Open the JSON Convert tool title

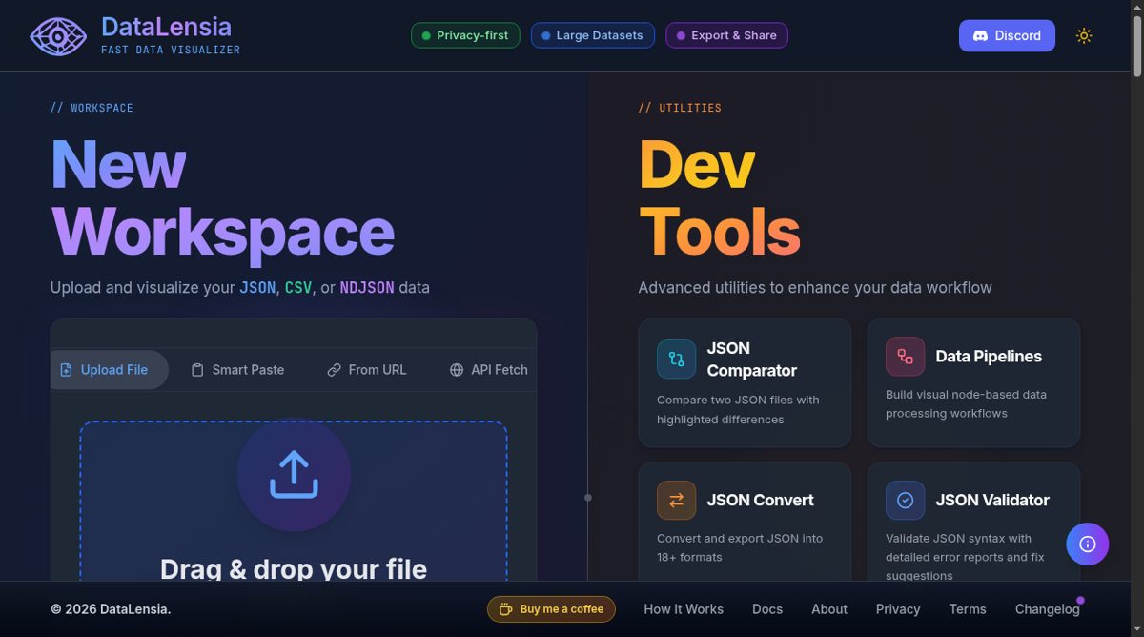tap(760, 501)
